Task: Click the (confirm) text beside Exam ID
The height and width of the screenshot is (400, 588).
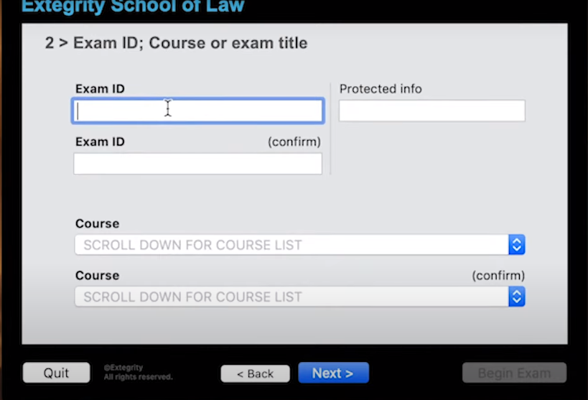Action: [x=294, y=142]
